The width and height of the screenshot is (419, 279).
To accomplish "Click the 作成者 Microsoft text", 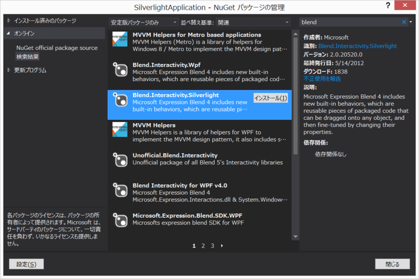I will pyautogui.click(x=326, y=37).
